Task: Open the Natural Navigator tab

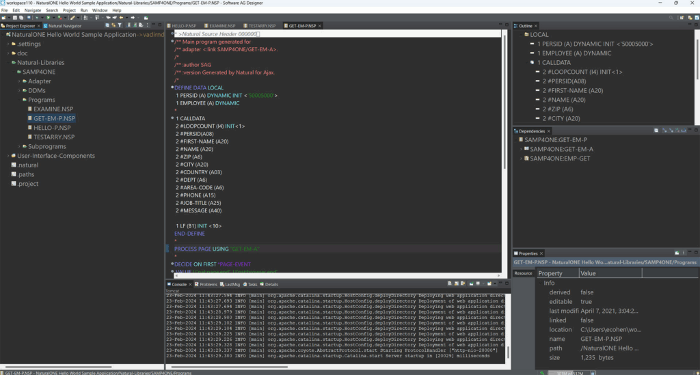Action: pyautogui.click(x=64, y=26)
